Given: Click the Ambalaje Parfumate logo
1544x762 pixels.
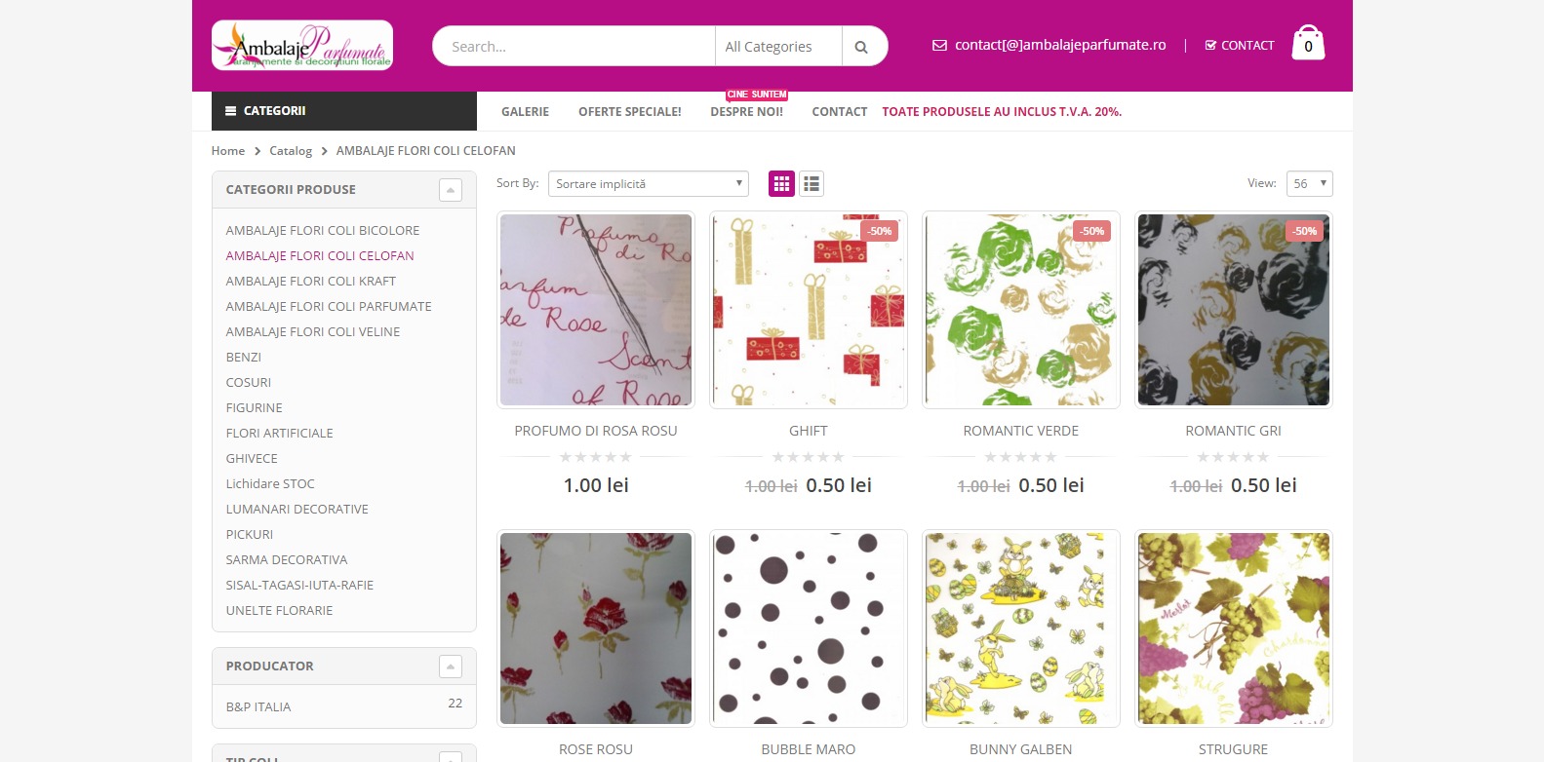Looking at the screenshot, I should [302, 45].
